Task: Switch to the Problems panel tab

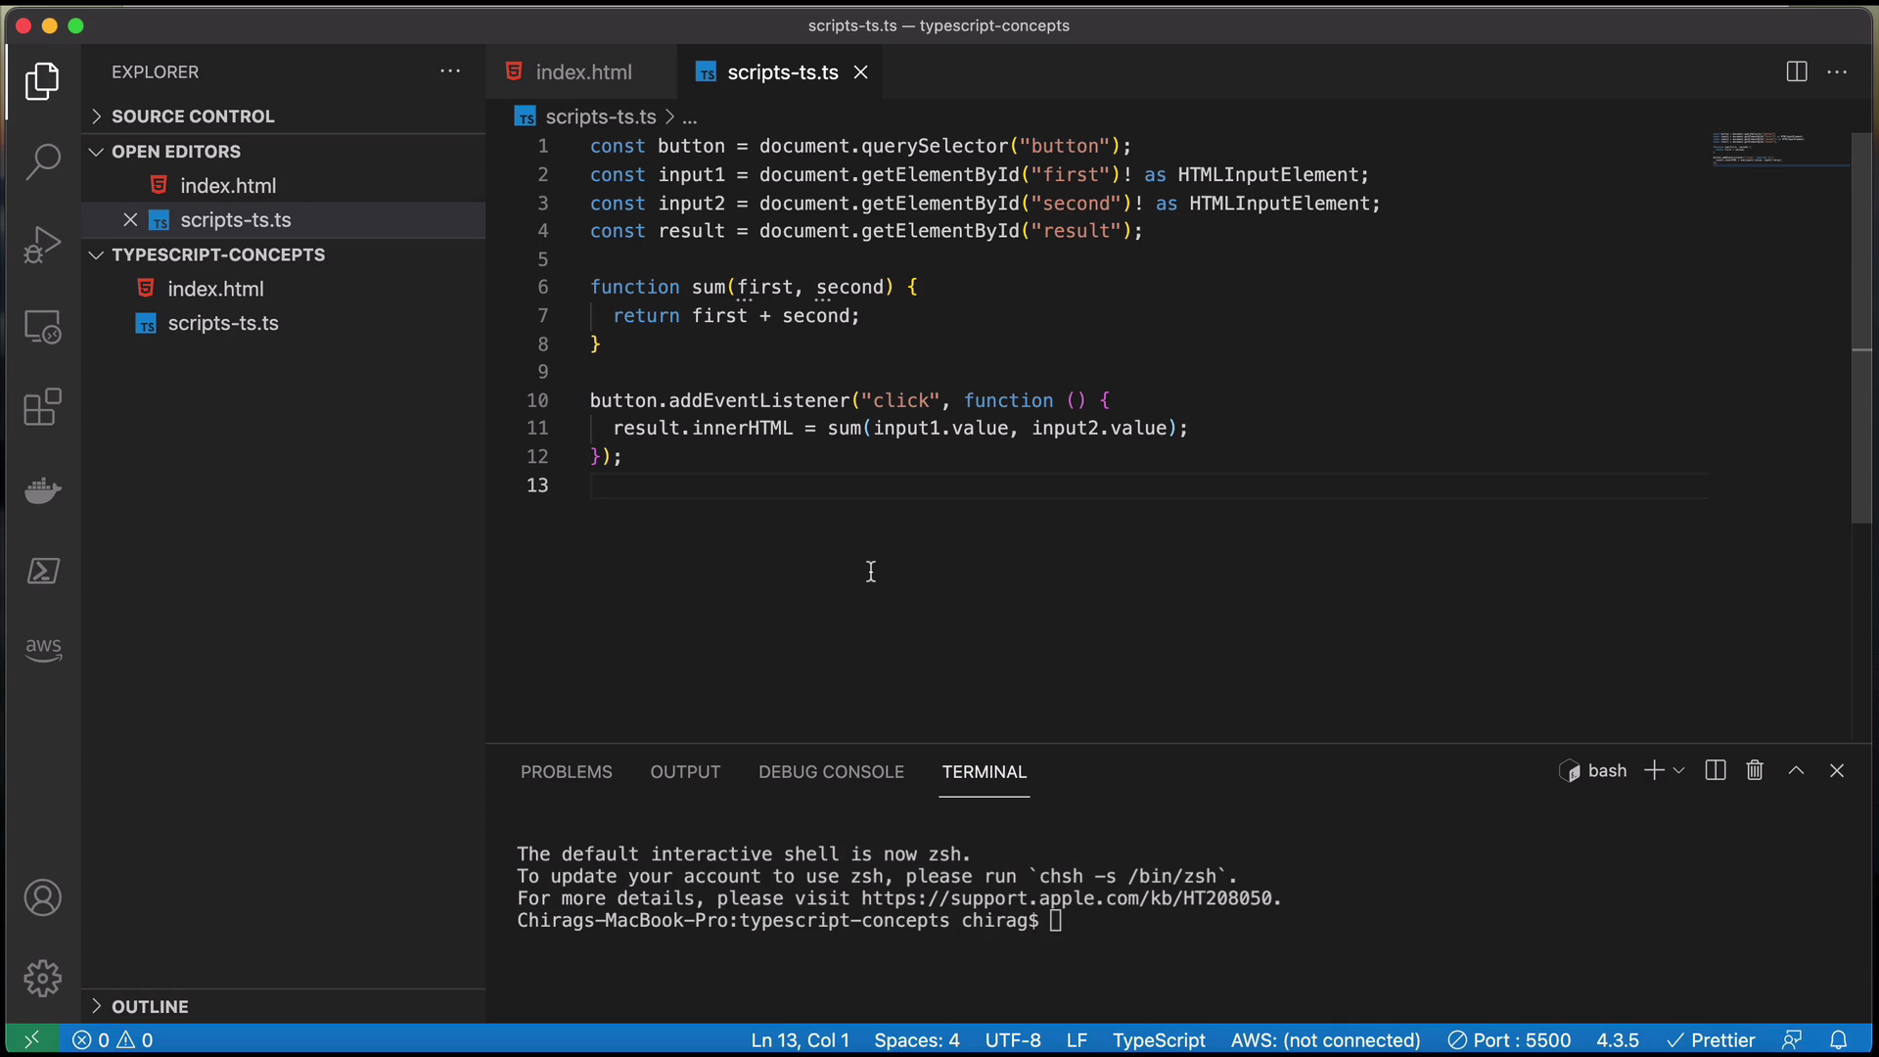Action: [567, 771]
